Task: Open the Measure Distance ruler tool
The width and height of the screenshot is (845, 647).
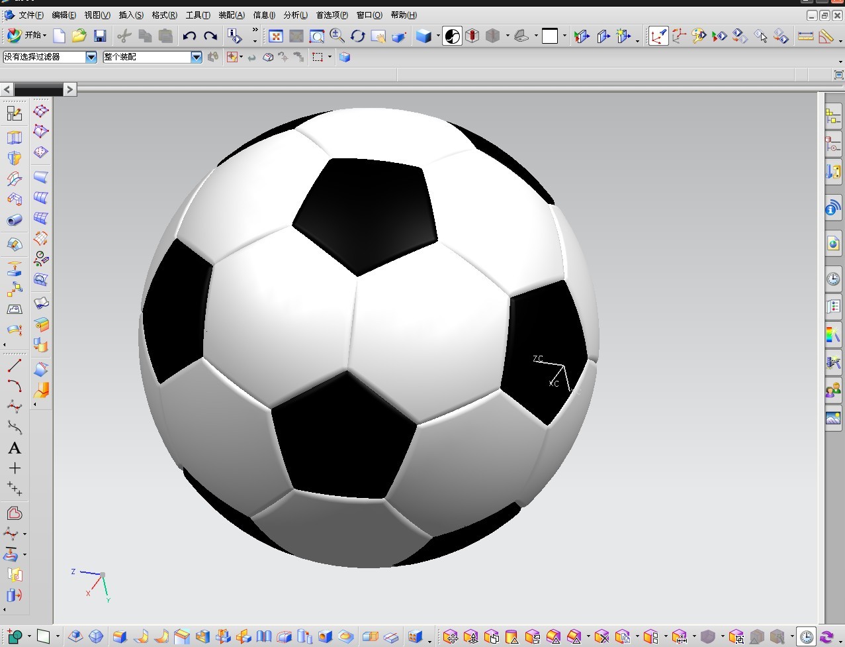Action: point(805,36)
